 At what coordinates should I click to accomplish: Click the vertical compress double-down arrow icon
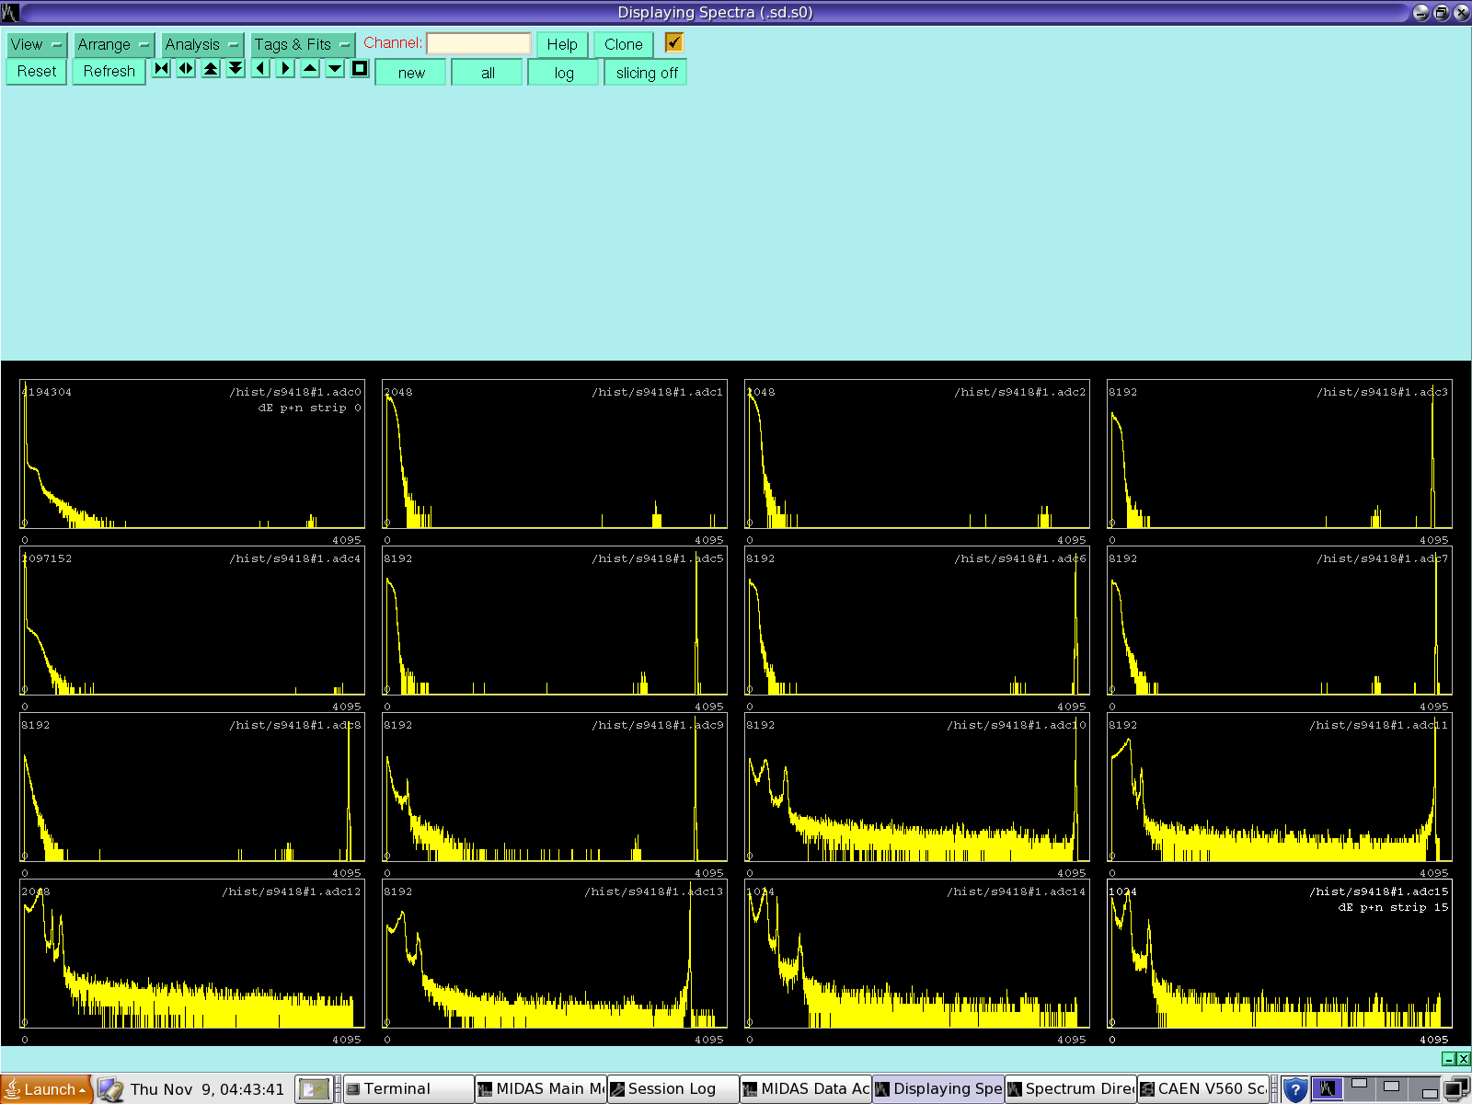point(236,69)
